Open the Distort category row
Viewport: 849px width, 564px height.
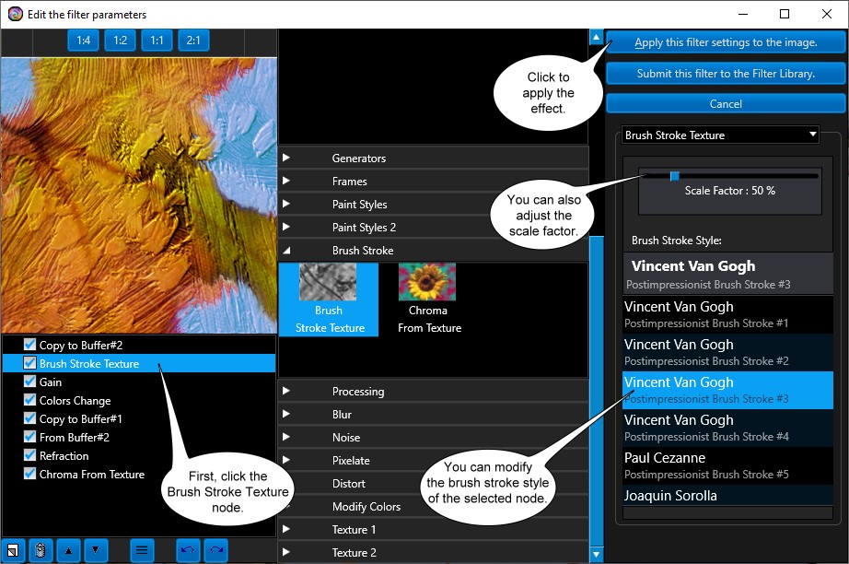[433, 483]
